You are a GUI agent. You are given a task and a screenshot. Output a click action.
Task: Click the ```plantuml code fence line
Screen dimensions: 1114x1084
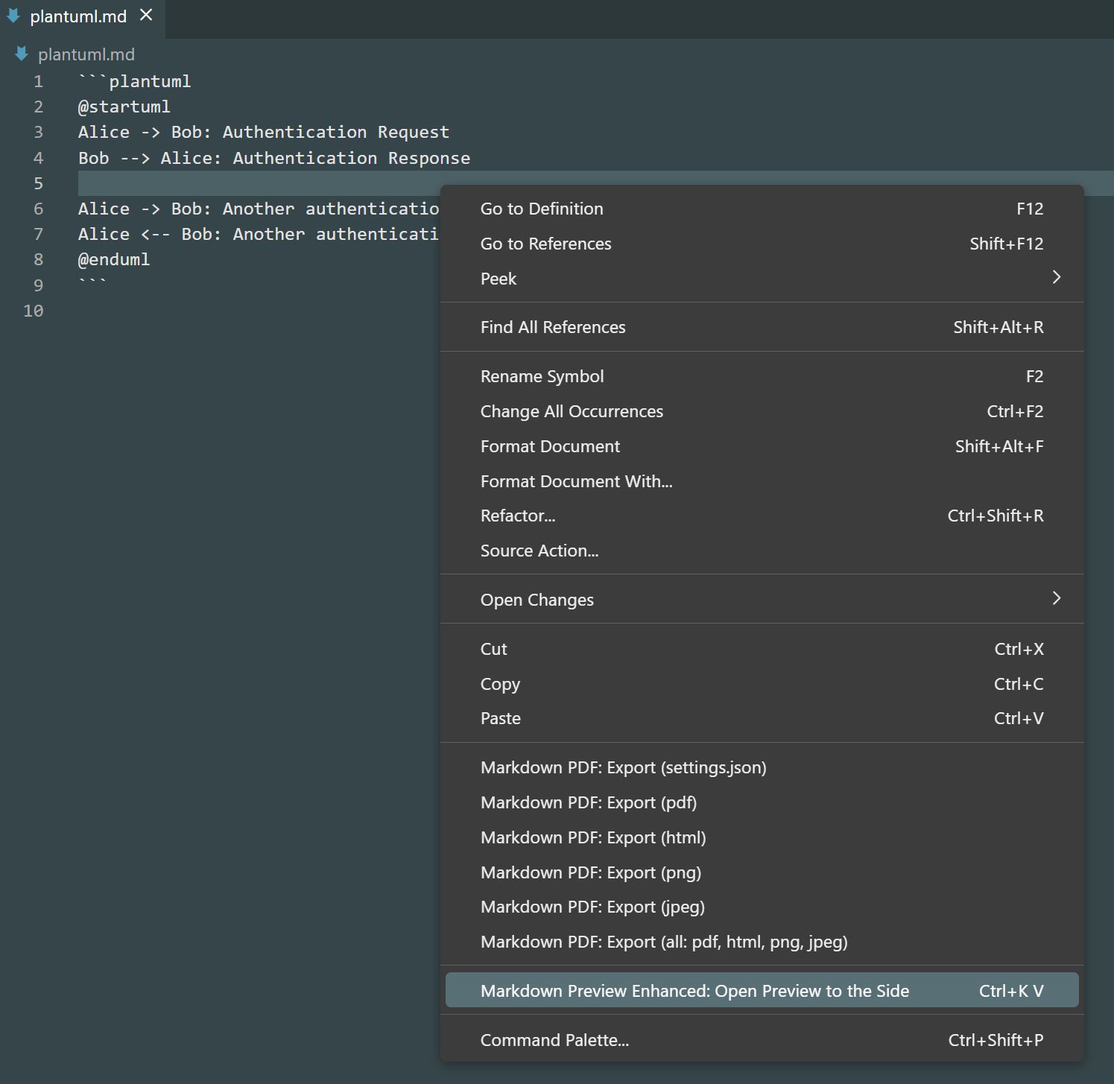click(x=135, y=81)
